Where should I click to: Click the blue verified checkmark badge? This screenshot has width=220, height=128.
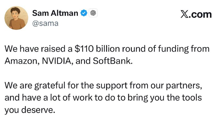tap(84, 13)
